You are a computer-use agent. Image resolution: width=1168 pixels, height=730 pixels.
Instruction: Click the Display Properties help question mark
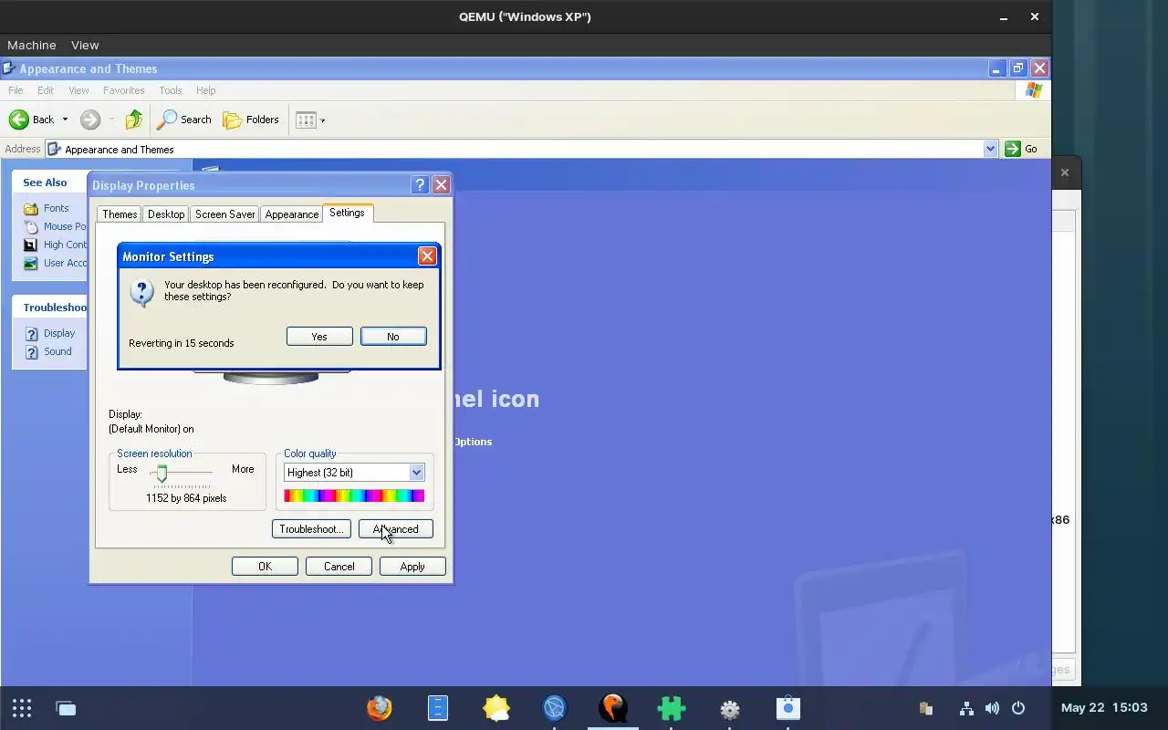pos(420,185)
